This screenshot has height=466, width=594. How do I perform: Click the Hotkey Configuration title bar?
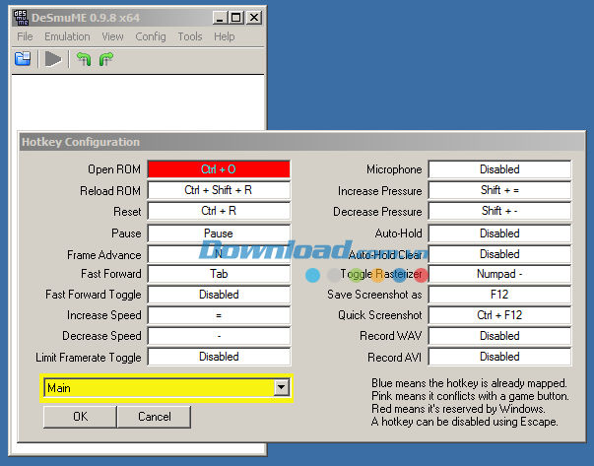point(301,142)
